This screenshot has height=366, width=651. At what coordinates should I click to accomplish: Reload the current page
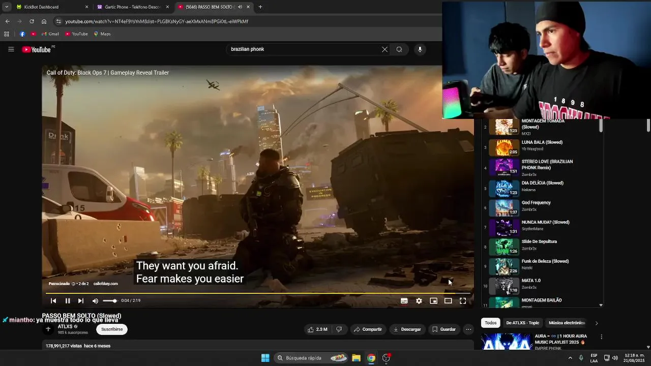pyautogui.click(x=32, y=21)
